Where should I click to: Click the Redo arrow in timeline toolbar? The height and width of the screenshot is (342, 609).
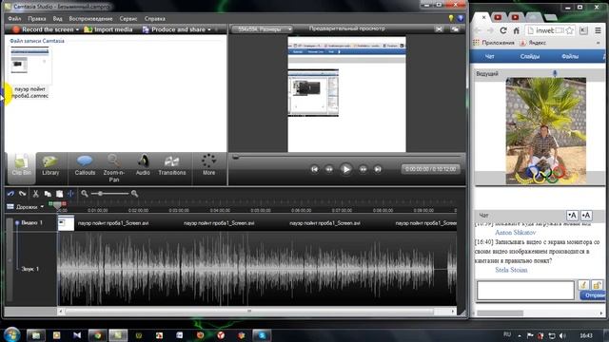tap(23, 193)
